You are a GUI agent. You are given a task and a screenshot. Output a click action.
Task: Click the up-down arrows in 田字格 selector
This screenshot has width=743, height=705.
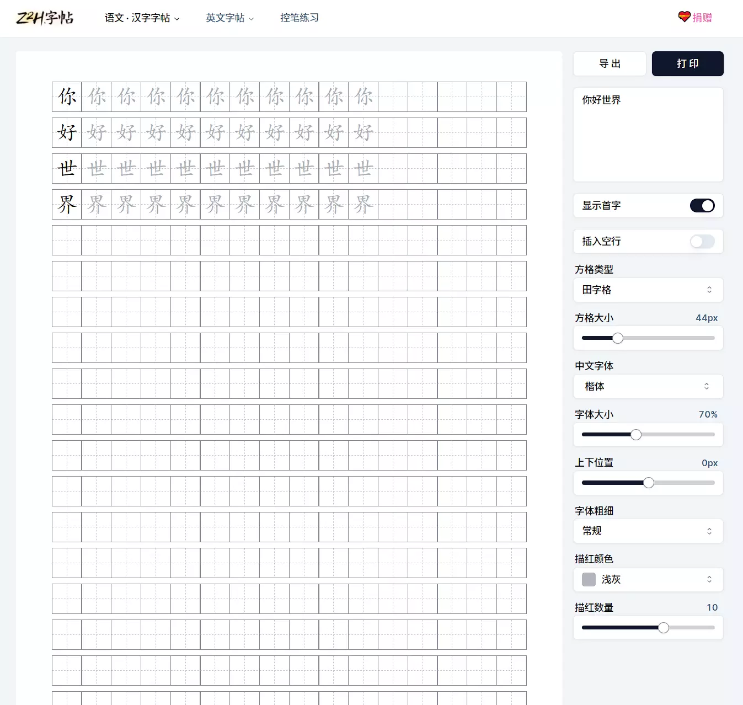(709, 290)
